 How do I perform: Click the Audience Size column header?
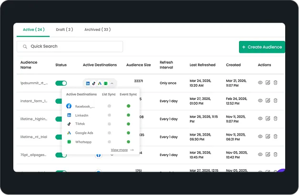coord(139,65)
